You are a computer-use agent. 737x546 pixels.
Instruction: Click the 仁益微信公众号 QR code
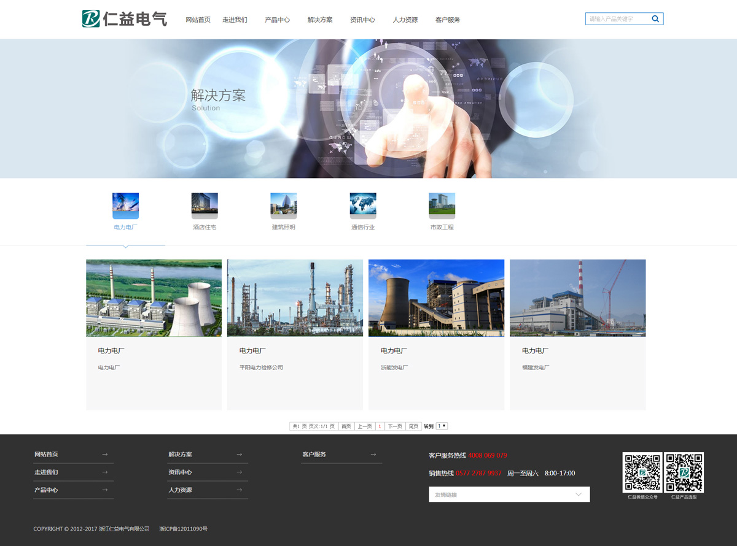(642, 472)
